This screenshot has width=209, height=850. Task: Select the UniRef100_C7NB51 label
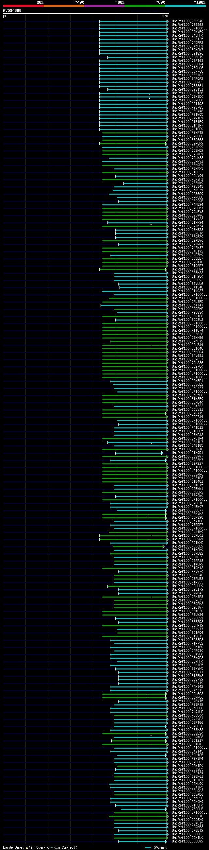(x=187, y=381)
